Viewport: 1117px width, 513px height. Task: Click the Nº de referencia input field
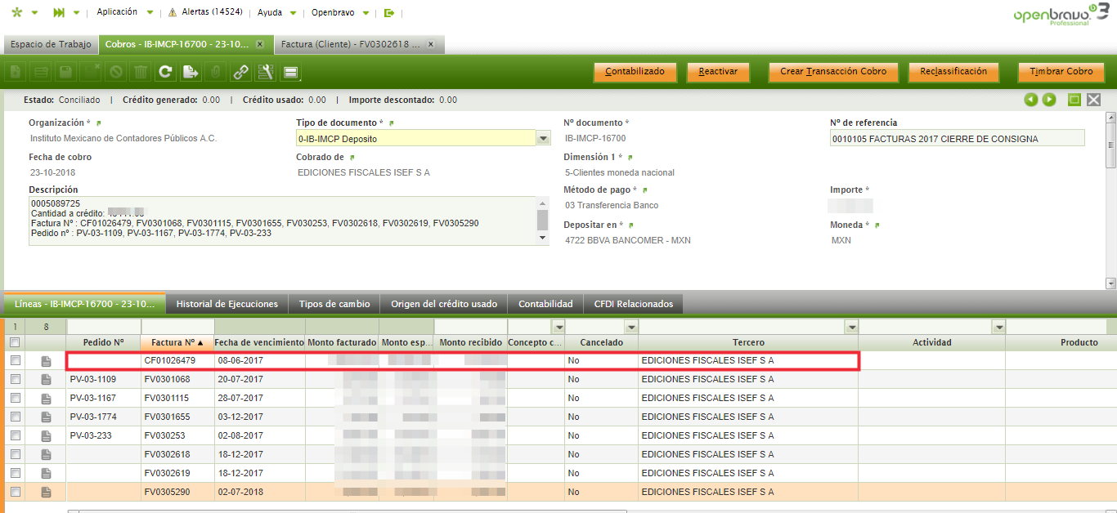point(957,139)
